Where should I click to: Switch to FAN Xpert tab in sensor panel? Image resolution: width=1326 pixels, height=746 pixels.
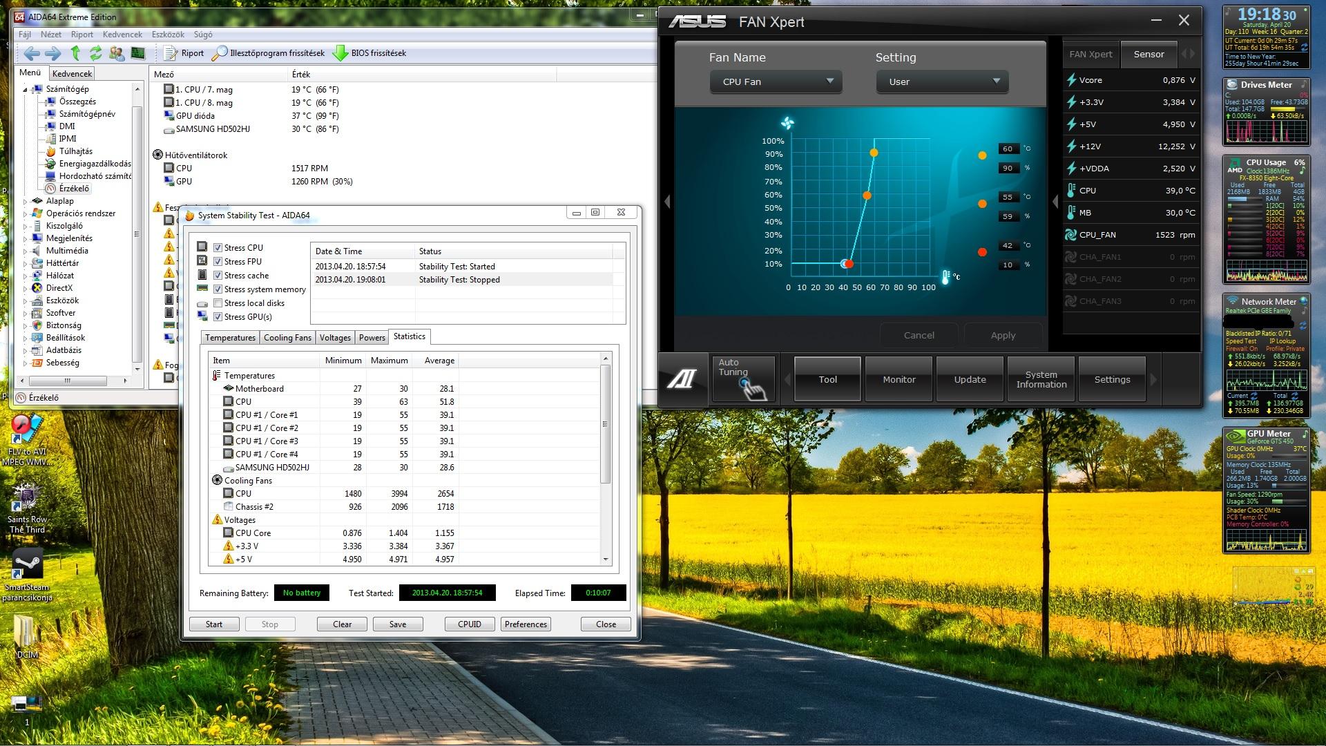[1090, 54]
